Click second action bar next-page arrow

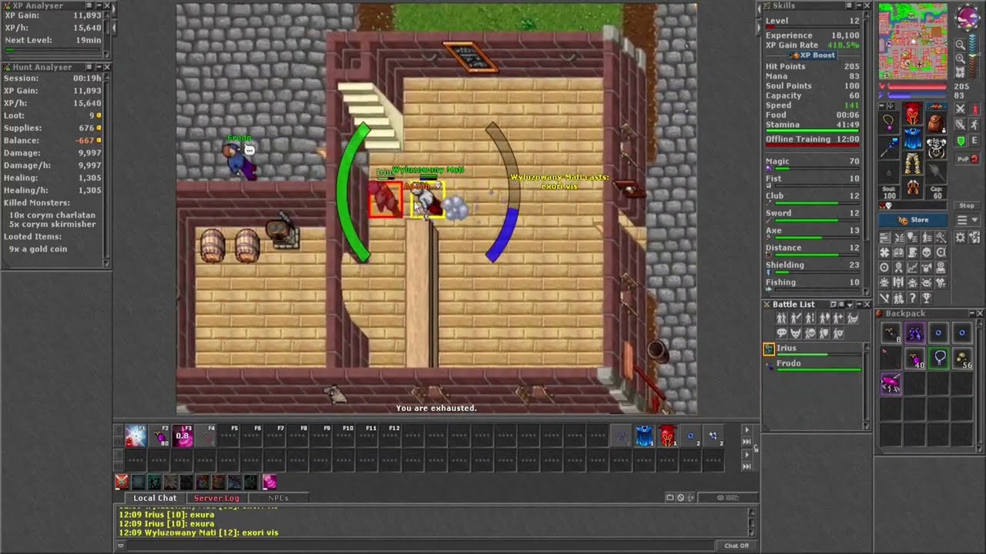[746, 455]
